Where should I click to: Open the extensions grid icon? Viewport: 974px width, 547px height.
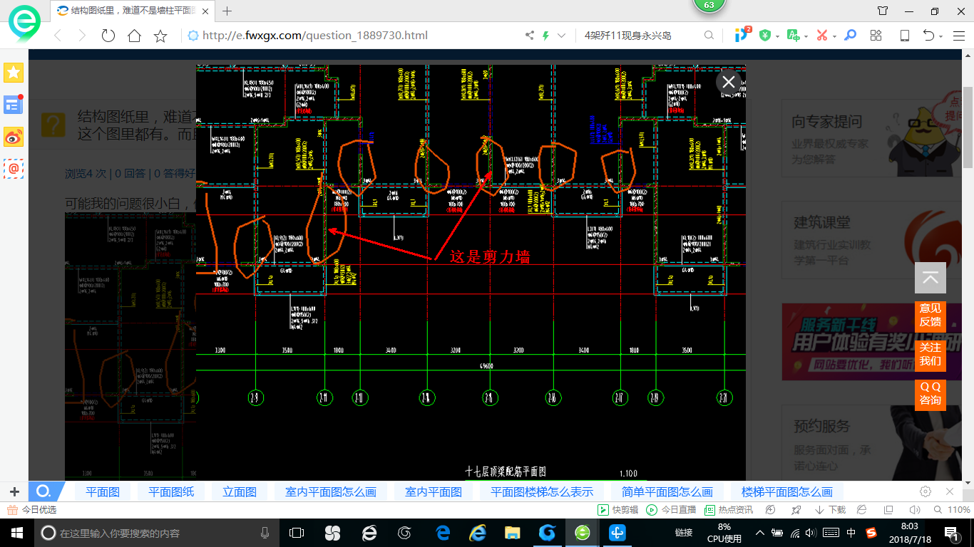click(x=876, y=36)
